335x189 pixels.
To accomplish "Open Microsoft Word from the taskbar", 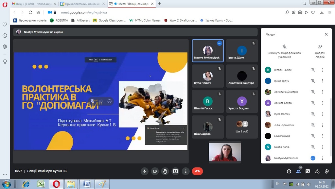I will pos(87,184).
